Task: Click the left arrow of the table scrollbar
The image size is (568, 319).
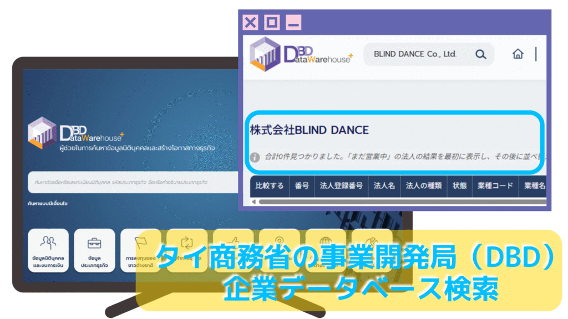Action: pyautogui.click(x=253, y=202)
